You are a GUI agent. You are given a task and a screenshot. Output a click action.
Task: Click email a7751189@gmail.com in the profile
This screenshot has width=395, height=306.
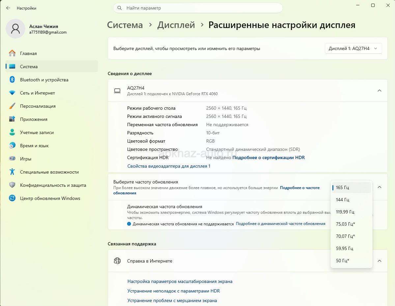coord(48,32)
